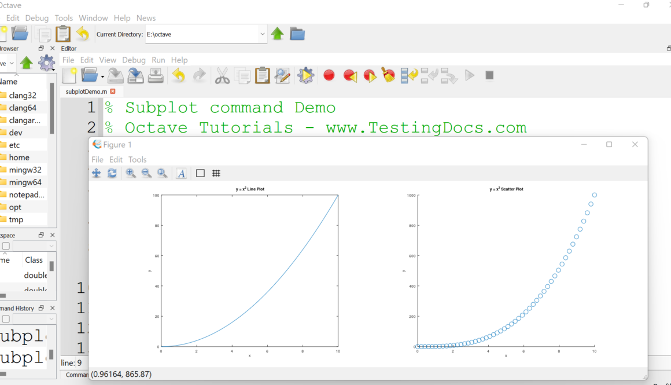Save the script file in Editor toolbar
The width and height of the screenshot is (671, 385).
point(115,75)
